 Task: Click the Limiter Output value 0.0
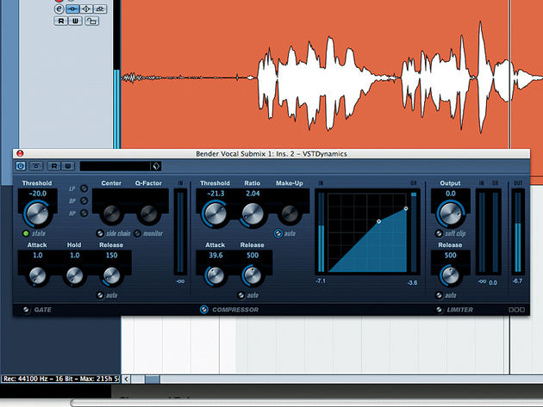[451, 194]
